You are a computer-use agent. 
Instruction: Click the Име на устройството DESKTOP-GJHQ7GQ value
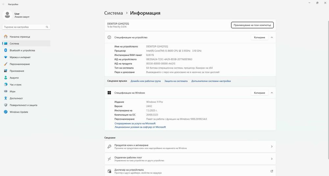click(x=157, y=47)
